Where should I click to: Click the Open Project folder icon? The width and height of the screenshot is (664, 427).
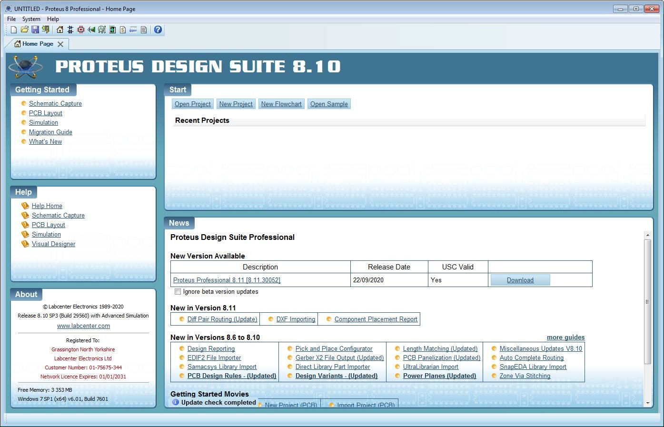pos(24,30)
